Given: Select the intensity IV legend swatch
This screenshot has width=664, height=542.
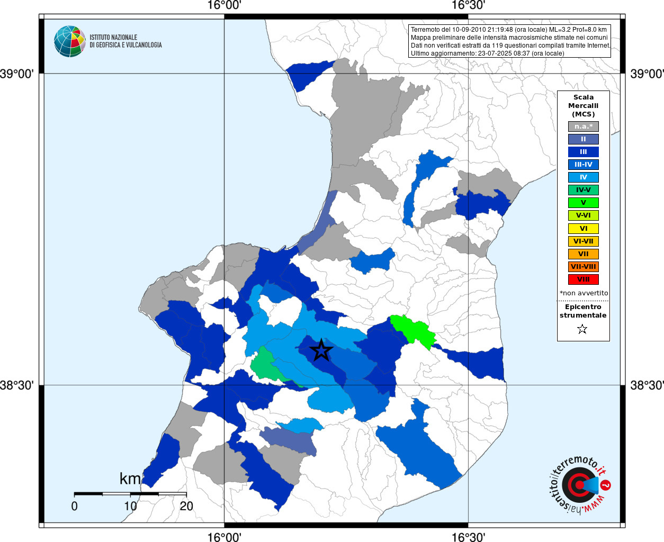Looking at the screenshot, I should pos(584,177).
